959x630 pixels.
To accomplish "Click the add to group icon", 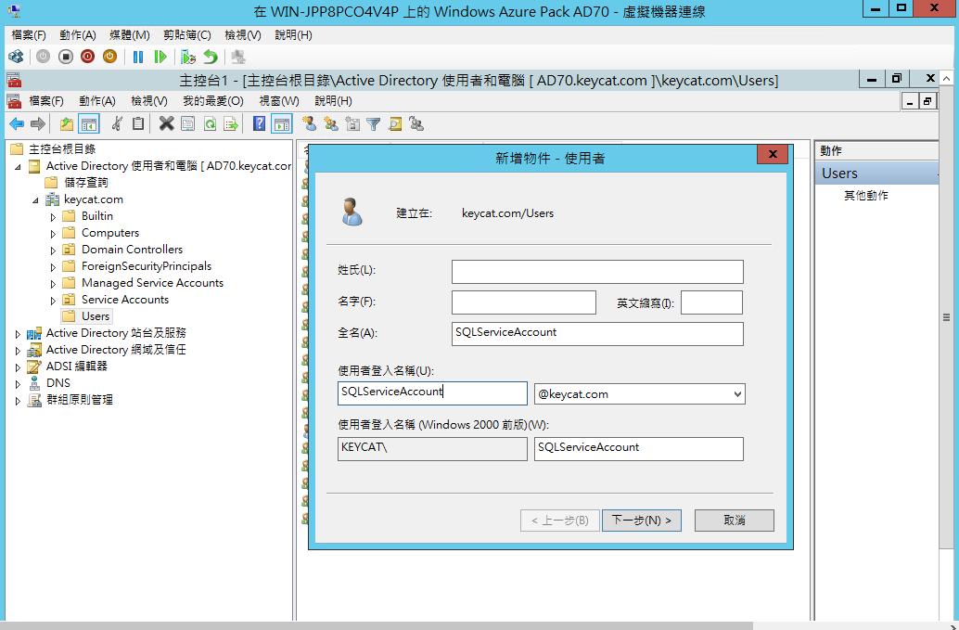I will (416, 124).
